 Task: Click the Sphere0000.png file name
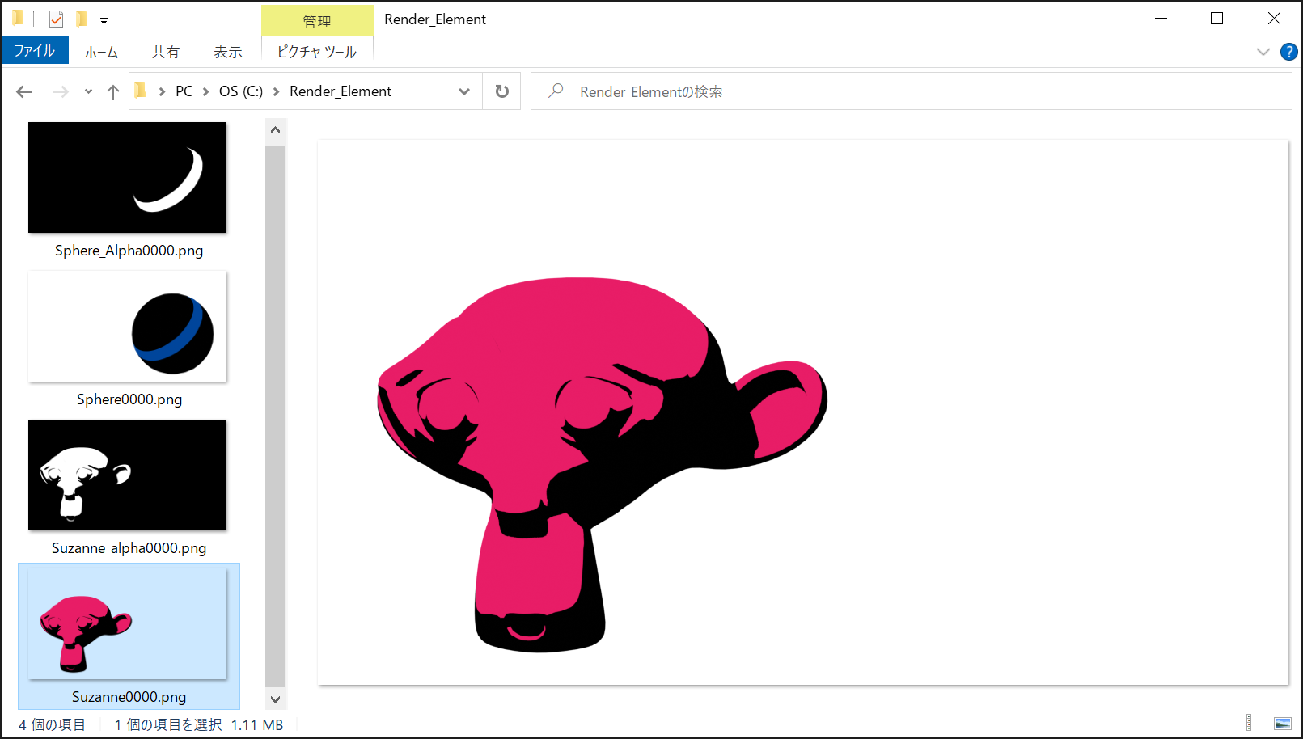(129, 399)
